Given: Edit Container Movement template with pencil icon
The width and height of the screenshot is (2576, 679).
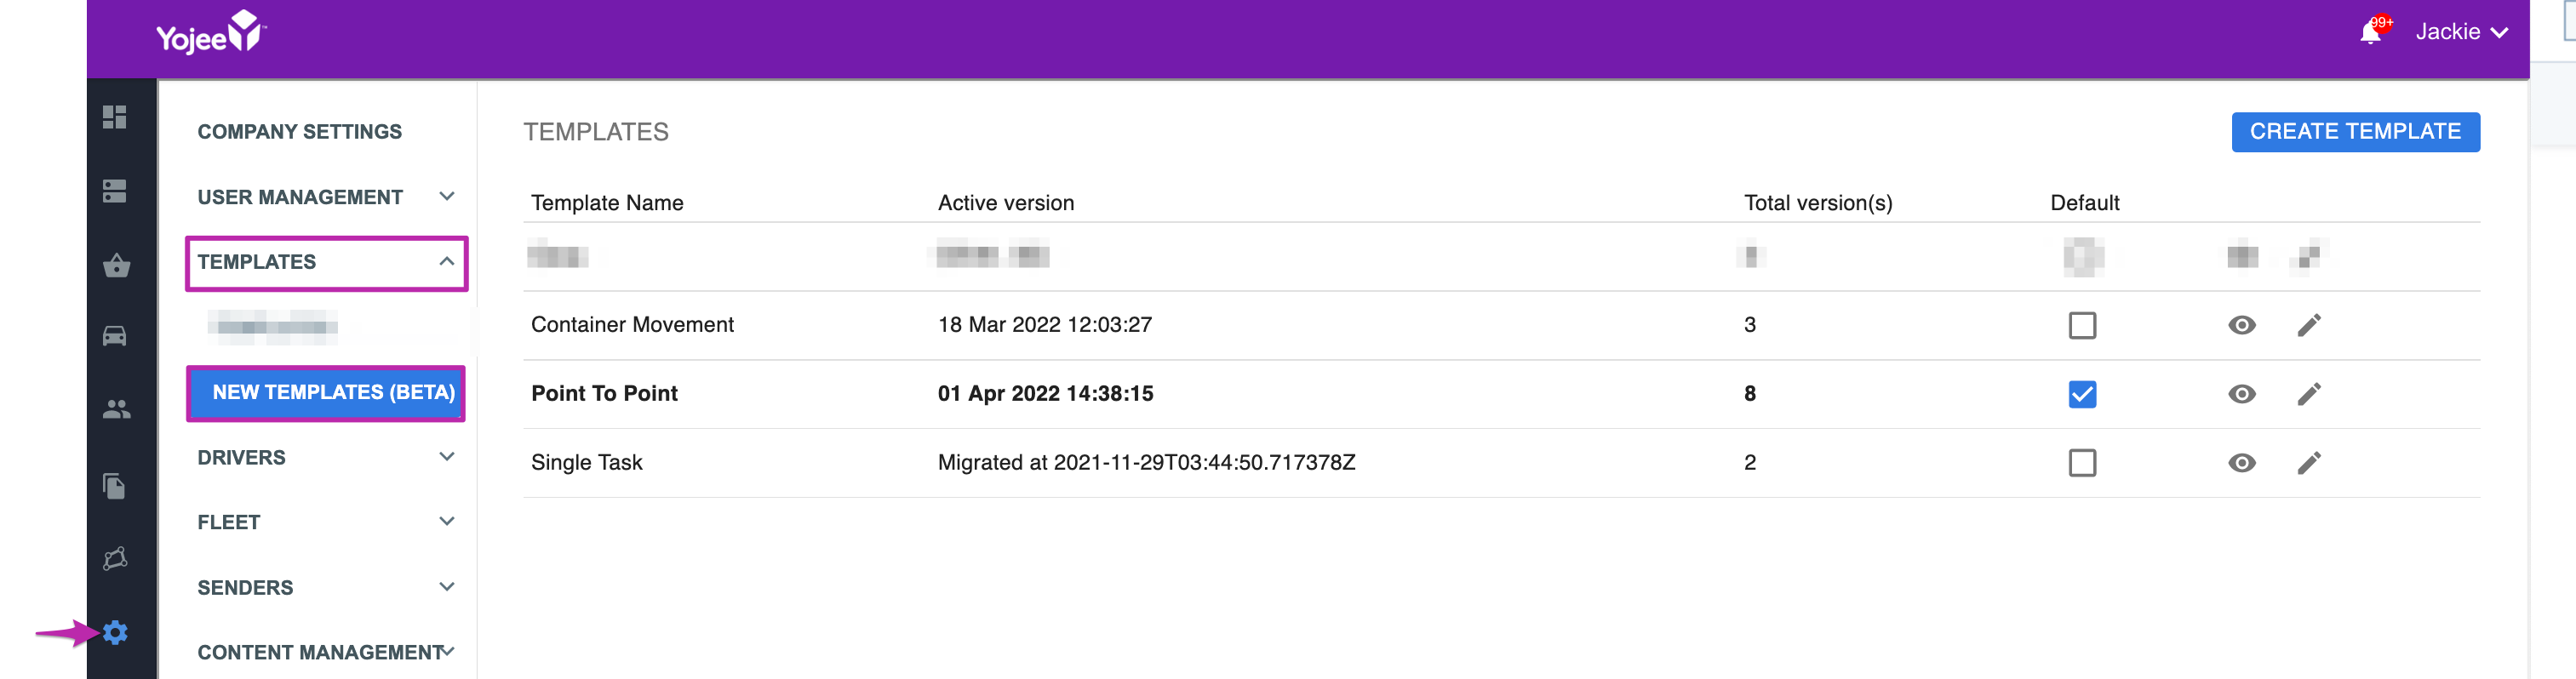Looking at the screenshot, I should click(x=2309, y=325).
